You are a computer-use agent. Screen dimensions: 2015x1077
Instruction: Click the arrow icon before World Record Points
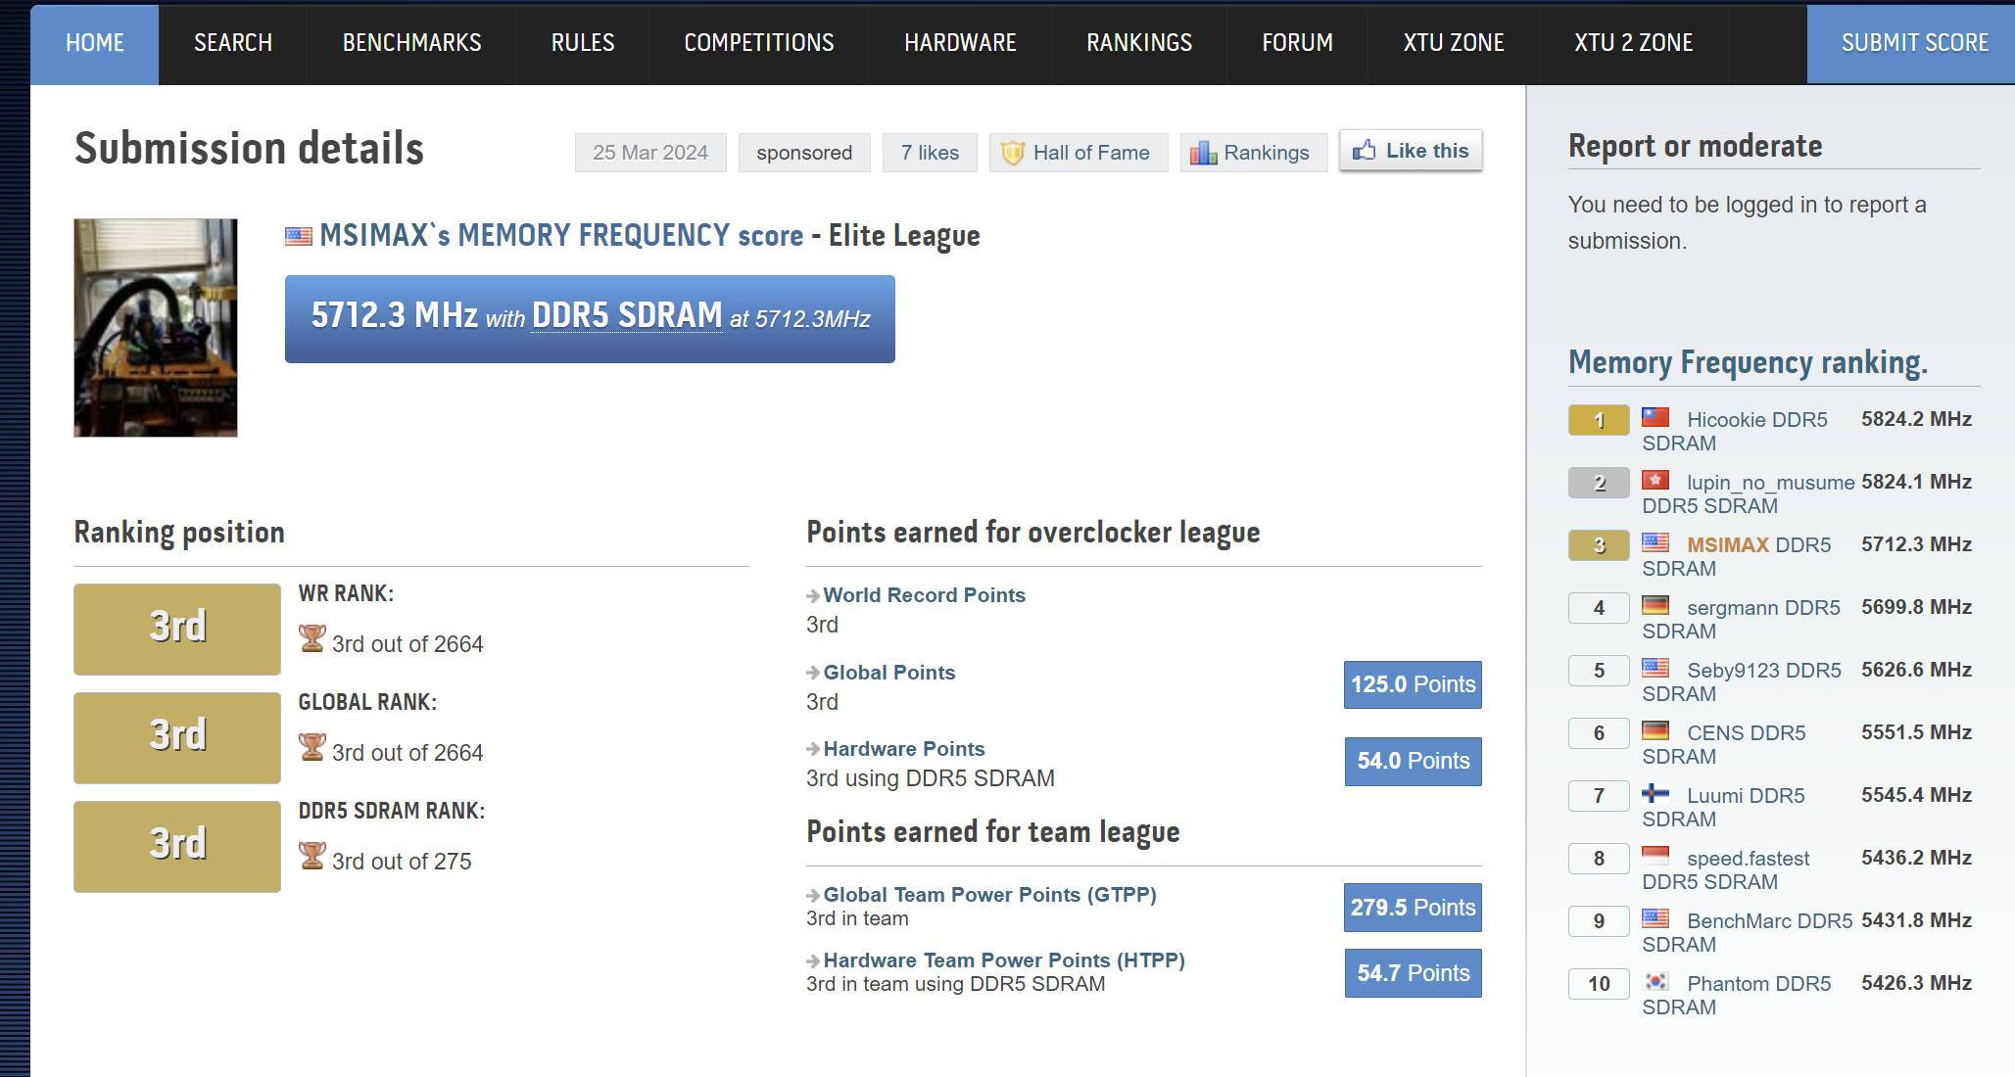(x=813, y=595)
